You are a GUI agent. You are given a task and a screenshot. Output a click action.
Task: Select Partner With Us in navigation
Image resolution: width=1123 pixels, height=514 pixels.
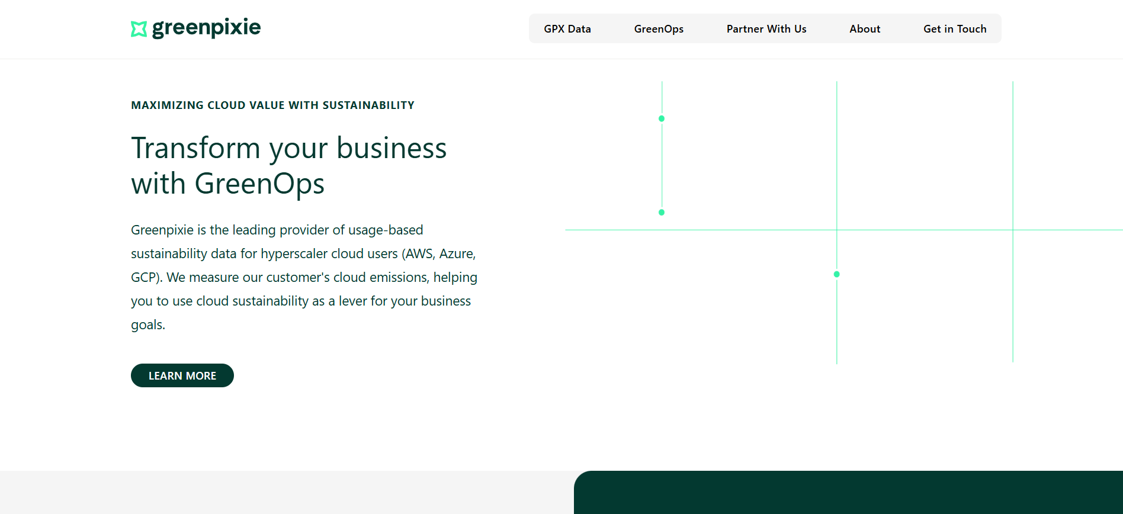tap(766, 29)
